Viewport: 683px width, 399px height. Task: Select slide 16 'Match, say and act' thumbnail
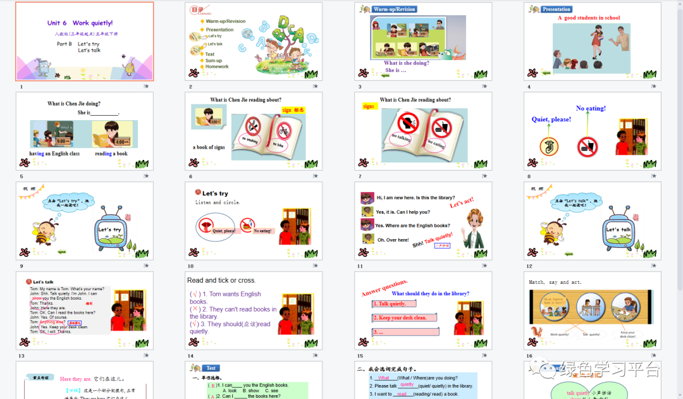point(593,310)
